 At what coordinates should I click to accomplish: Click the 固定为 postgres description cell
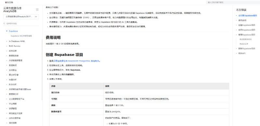point(166,112)
